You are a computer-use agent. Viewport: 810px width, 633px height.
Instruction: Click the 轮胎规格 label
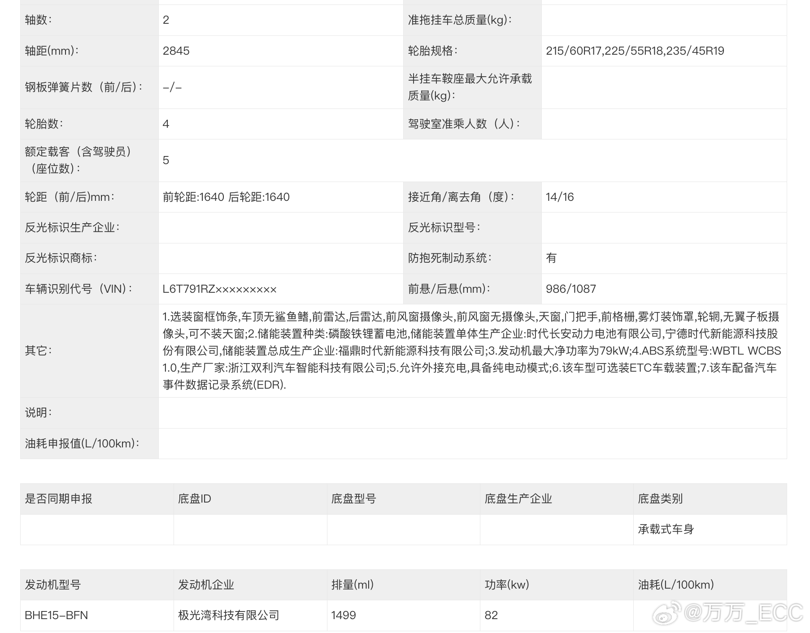(x=432, y=51)
